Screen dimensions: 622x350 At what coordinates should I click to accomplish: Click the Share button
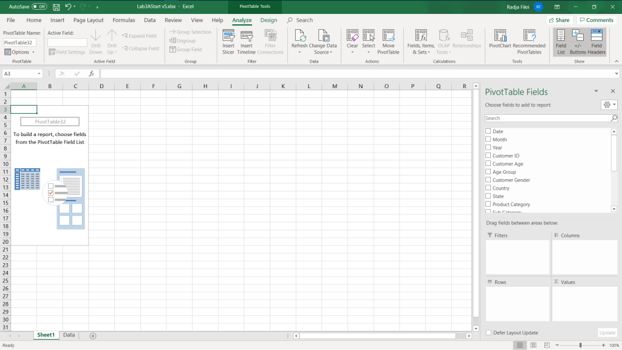click(559, 20)
